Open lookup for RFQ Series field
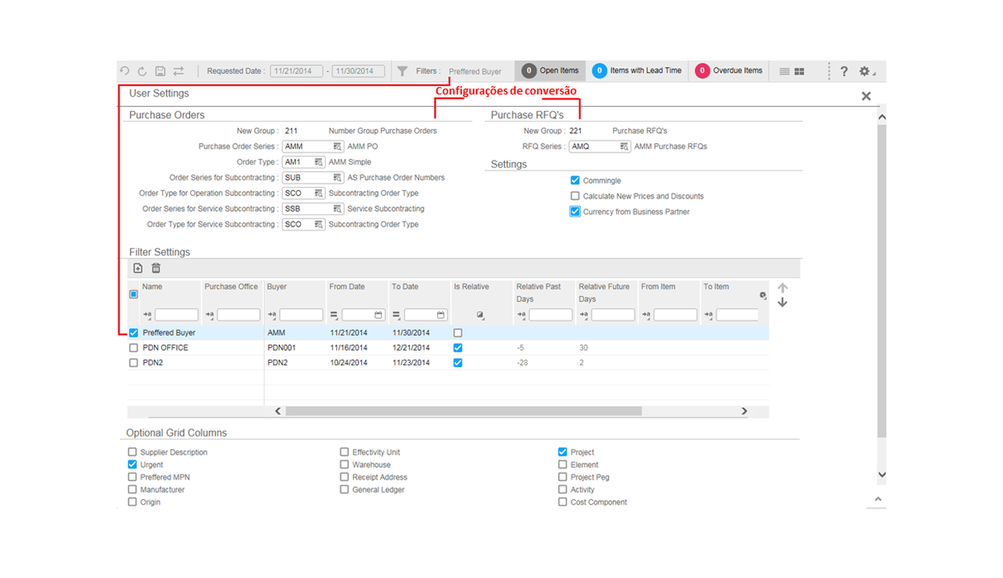 pos(623,147)
